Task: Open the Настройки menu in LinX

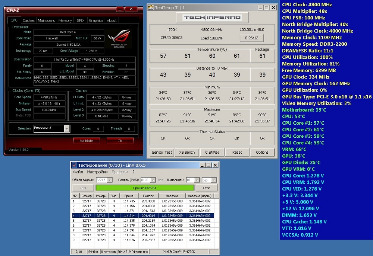Action: tap(97, 172)
